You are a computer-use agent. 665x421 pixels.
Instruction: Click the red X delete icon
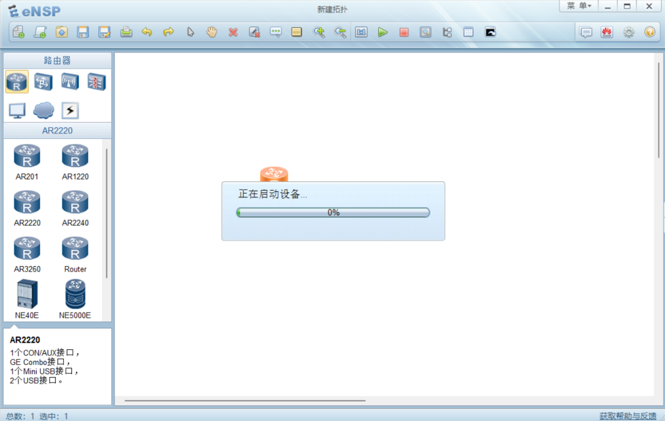(x=233, y=32)
